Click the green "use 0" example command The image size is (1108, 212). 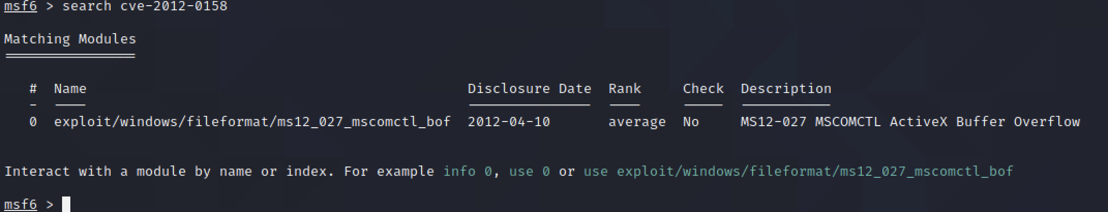(529, 172)
